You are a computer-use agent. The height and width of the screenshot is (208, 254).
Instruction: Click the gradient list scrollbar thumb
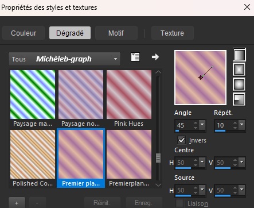[158, 158]
